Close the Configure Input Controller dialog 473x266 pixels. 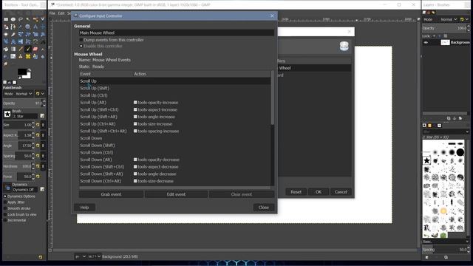point(263,208)
